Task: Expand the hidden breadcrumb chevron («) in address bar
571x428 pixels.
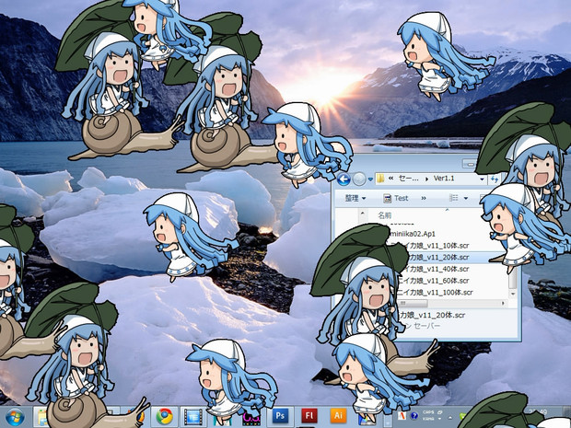Action: coord(391,179)
